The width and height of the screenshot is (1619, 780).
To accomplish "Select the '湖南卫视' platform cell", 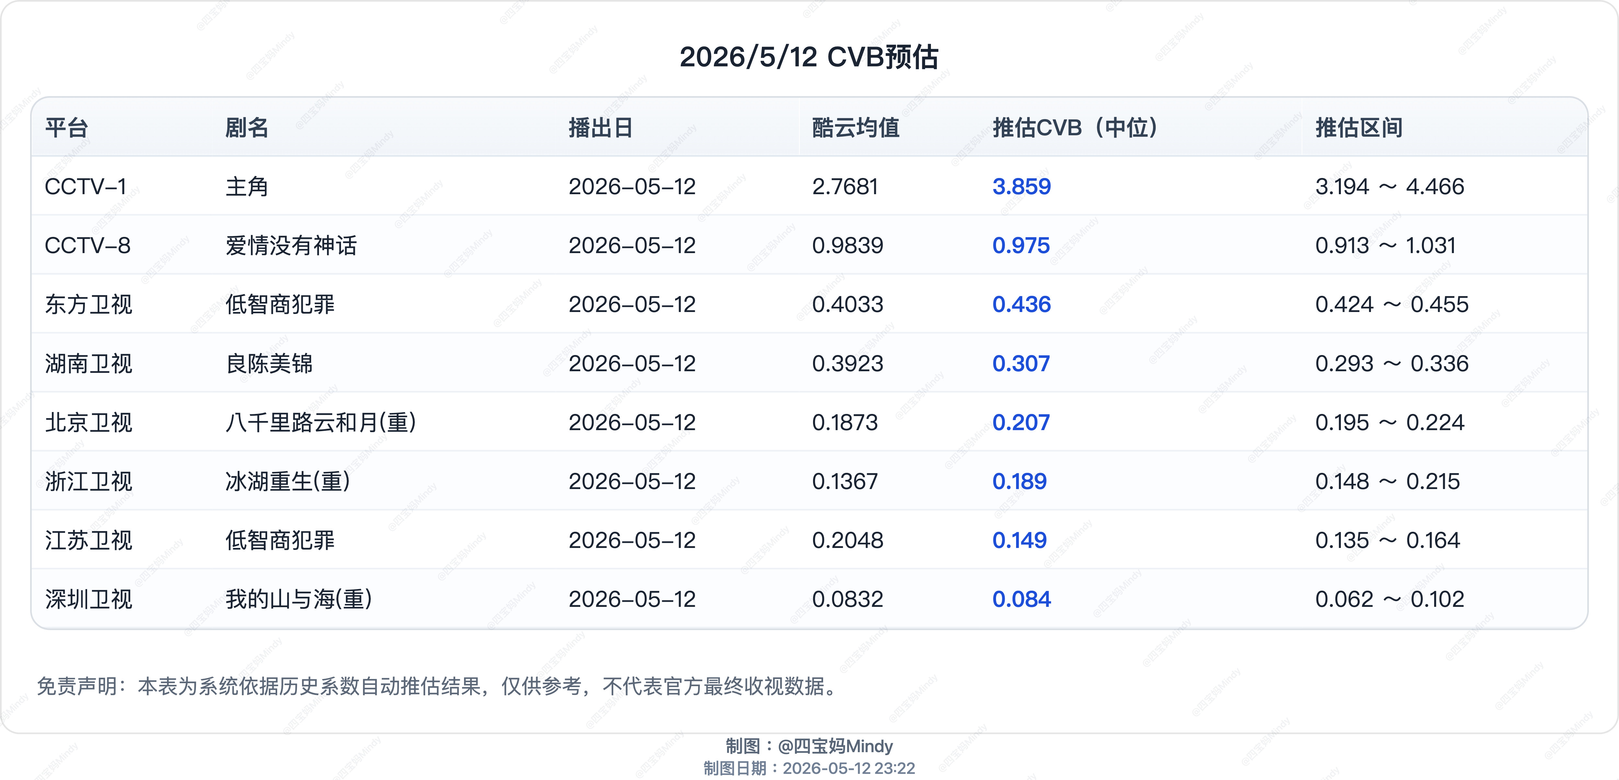I will tap(89, 364).
